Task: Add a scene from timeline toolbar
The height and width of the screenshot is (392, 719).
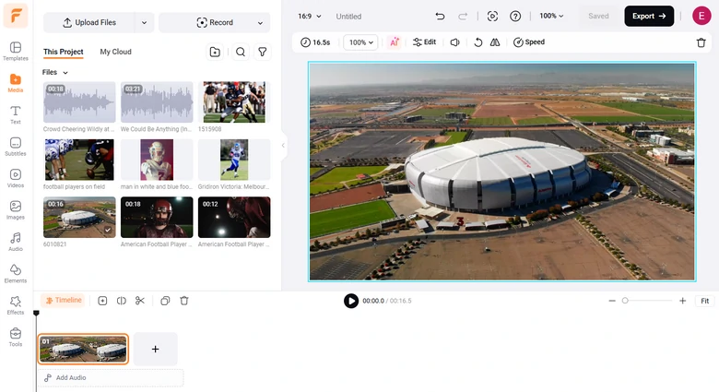Action: pyautogui.click(x=102, y=301)
